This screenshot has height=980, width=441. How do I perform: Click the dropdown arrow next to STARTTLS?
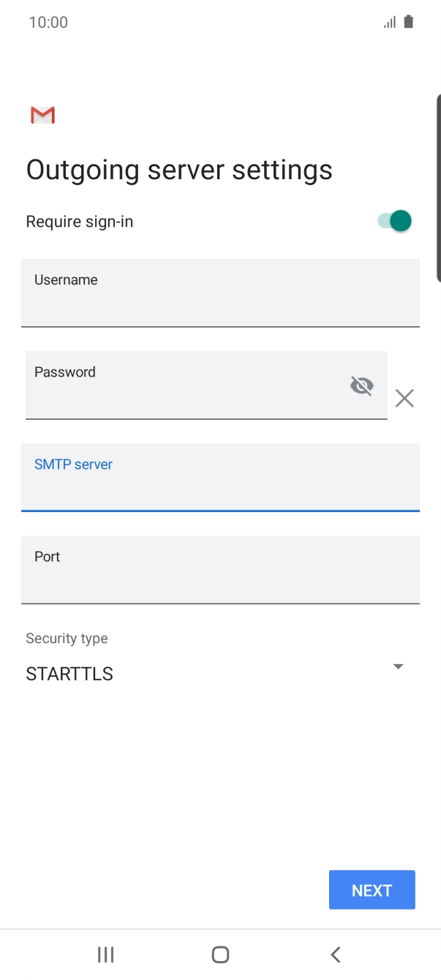click(x=398, y=666)
